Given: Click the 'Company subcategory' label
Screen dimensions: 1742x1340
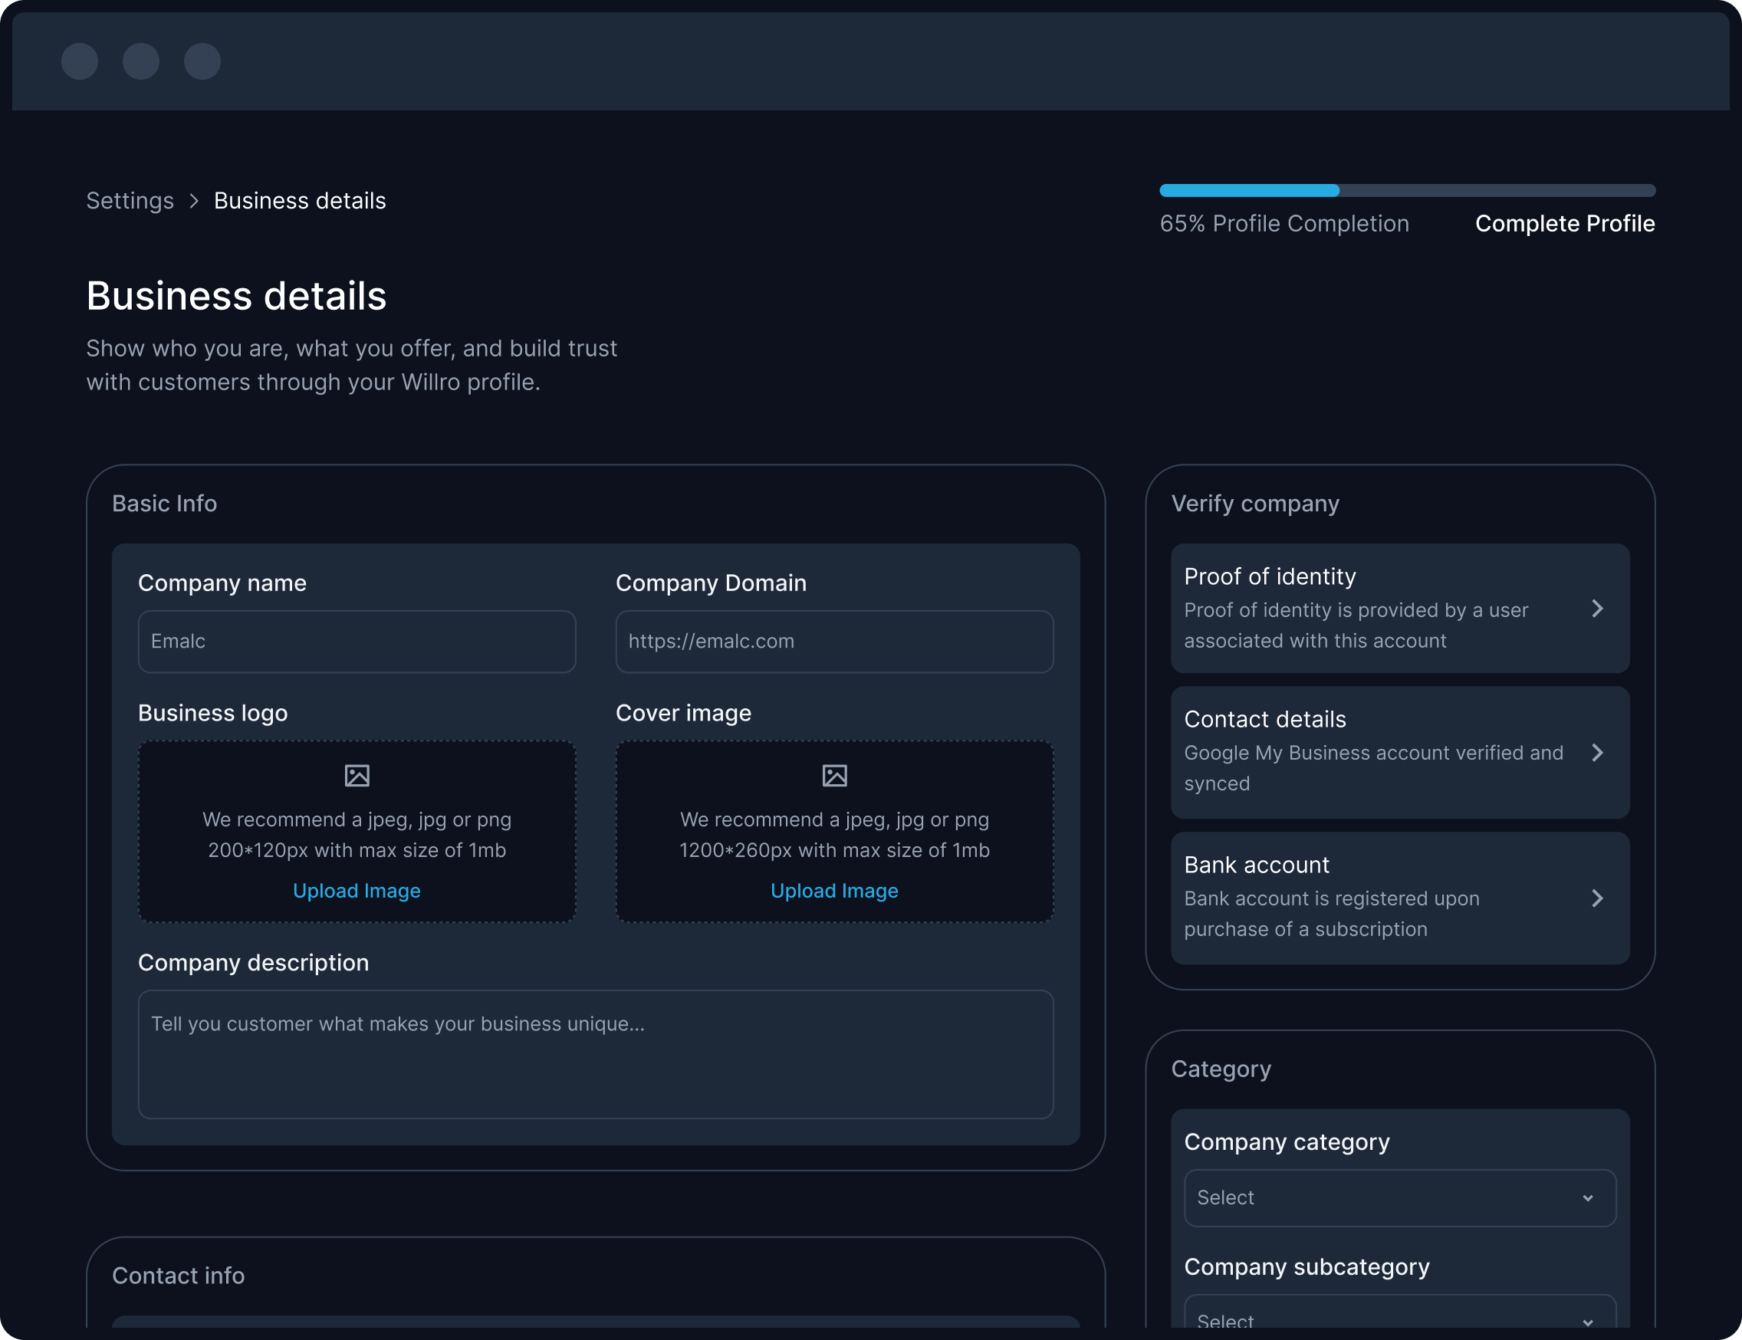Looking at the screenshot, I should click(1306, 1266).
